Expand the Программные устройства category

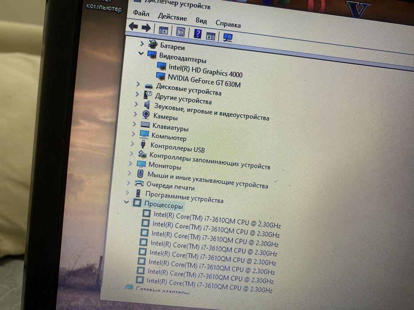coord(127,192)
